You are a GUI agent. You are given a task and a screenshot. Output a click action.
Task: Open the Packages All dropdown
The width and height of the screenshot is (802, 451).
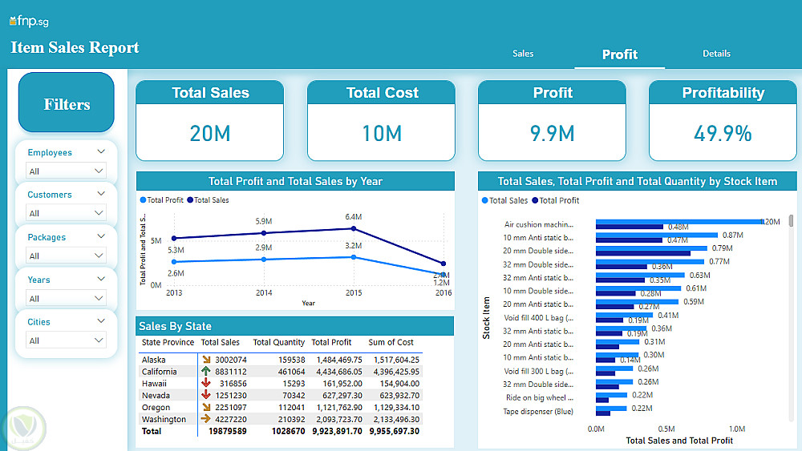(66, 256)
